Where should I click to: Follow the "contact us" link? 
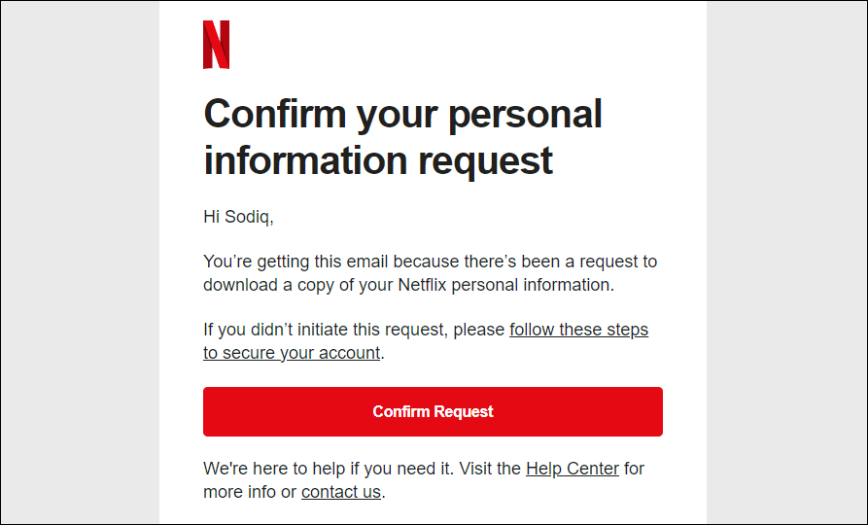[x=340, y=492]
